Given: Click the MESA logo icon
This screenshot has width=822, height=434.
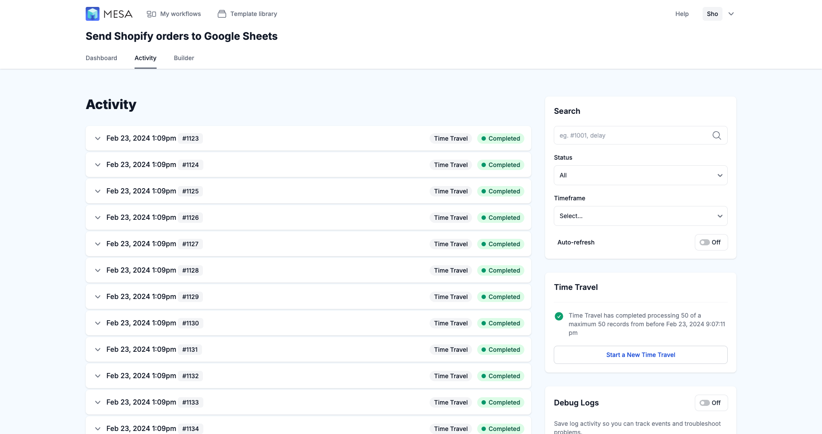Looking at the screenshot, I should pyautogui.click(x=93, y=14).
